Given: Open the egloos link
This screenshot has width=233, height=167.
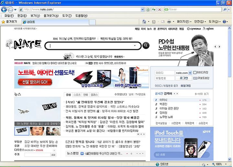Looking at the screenshot, I should 208,29.
